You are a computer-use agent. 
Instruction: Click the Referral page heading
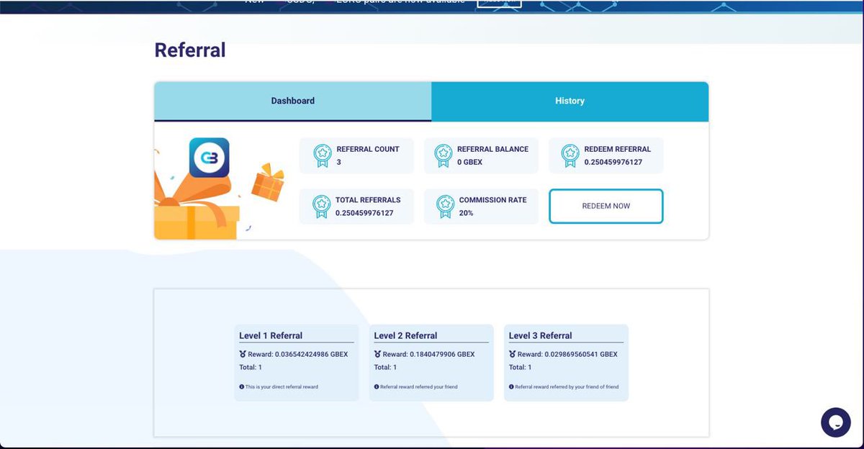click(x=190, y=50)
